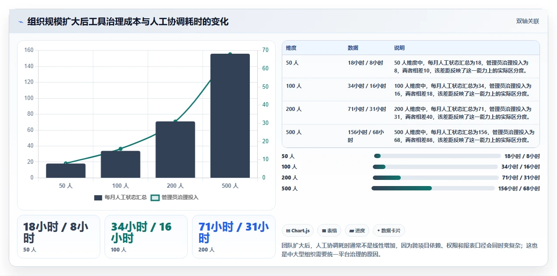The height and width of the screenshot is (276, 557).
Task: Select the 进度 chip
Action: coord(357,231)
